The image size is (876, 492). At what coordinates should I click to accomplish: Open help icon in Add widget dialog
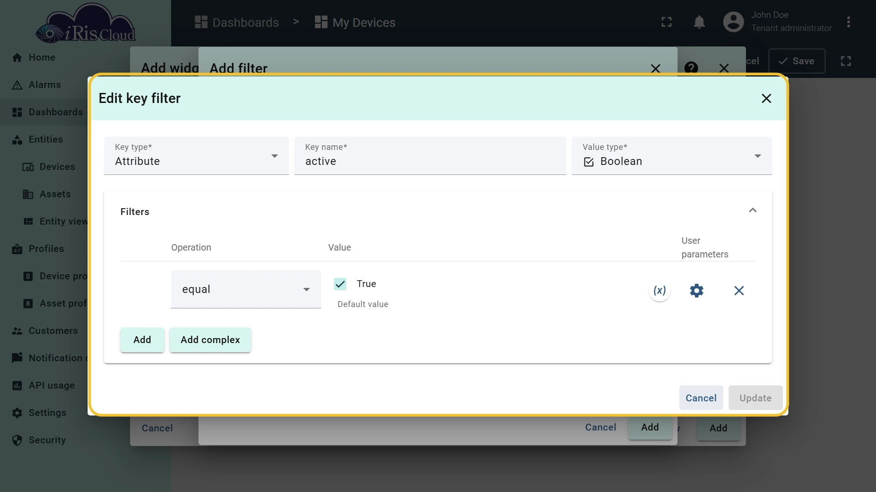691,68
